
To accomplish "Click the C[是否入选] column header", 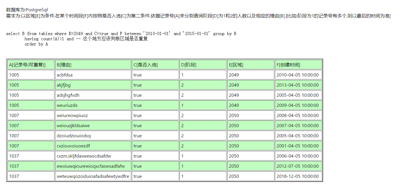I will coord(155,65).
